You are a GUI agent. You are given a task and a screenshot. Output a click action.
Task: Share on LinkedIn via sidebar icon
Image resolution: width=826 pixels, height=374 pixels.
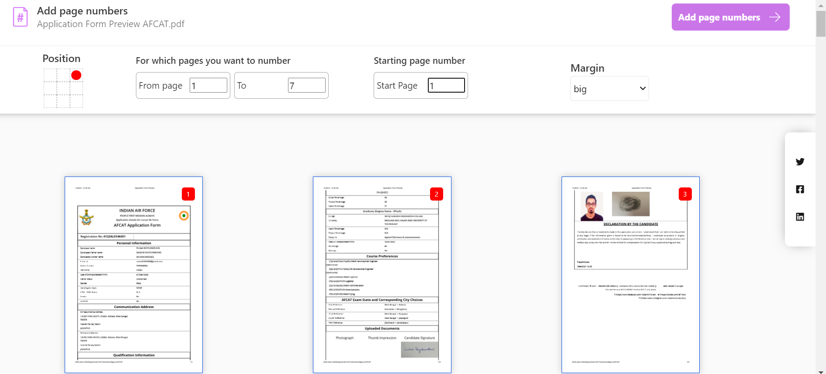coord(800,217)
